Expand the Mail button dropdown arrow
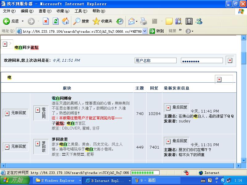The width and height of the screenshot is (247, 185). coord(137,21)
